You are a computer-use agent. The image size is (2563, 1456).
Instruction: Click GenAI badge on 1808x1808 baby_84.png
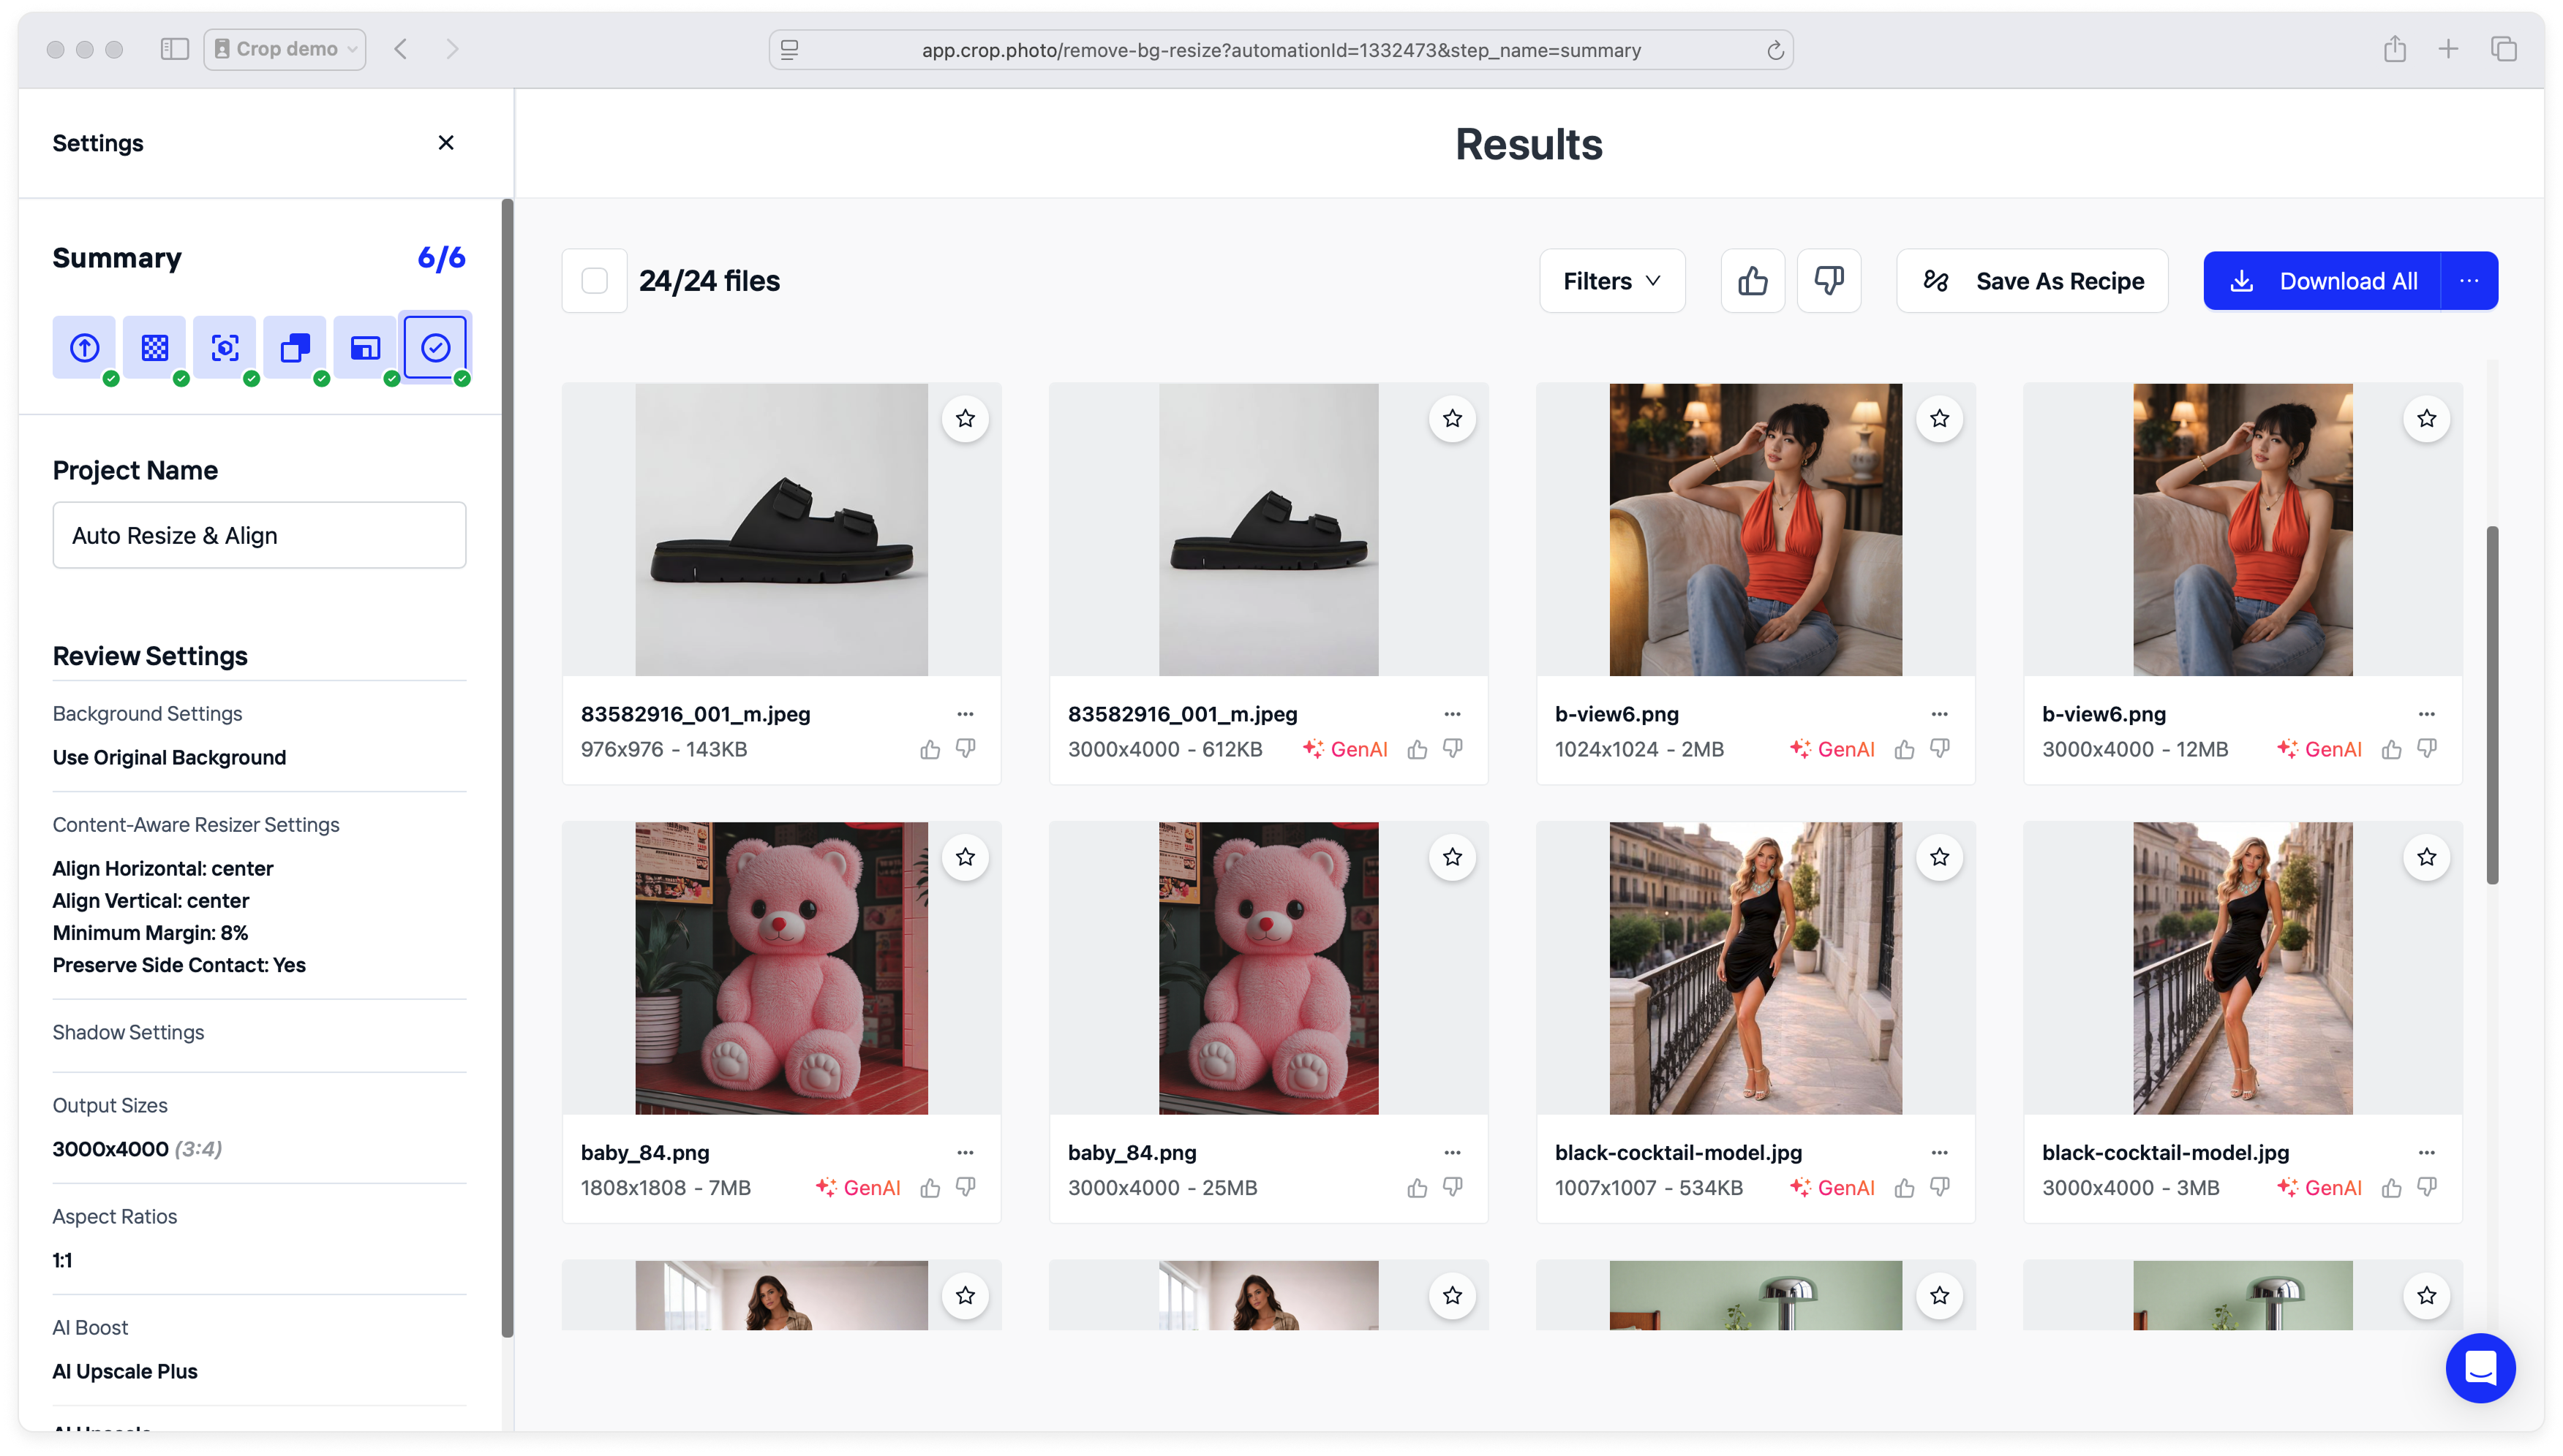coord(857,1187)
